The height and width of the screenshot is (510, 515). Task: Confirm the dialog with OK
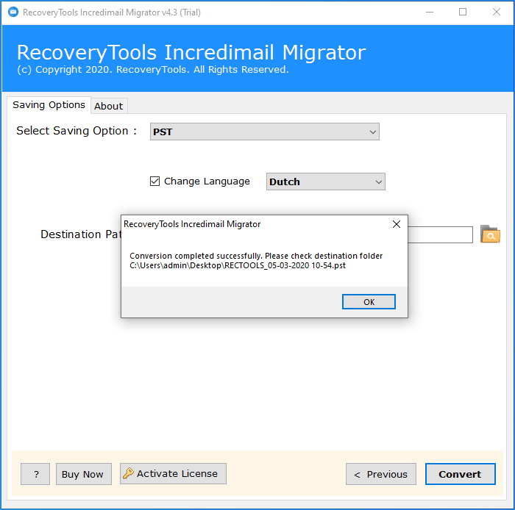click(x=369, y=302)
